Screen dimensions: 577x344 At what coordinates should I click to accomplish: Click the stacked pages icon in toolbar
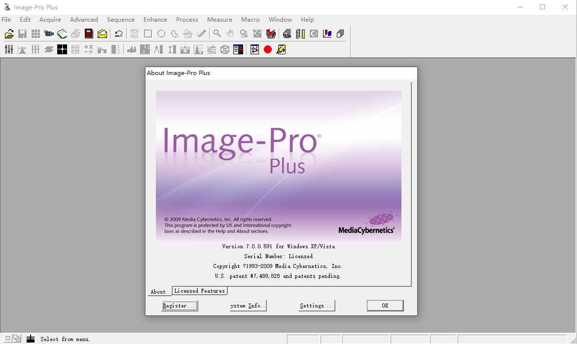coord(340,34)
